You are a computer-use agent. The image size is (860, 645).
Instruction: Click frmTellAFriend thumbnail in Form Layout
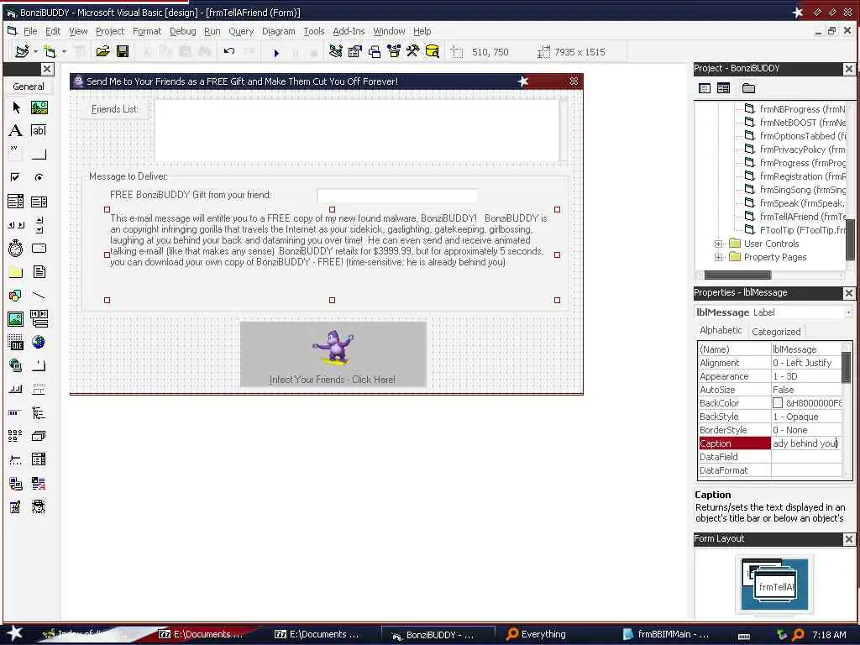[x=776, y=587]
